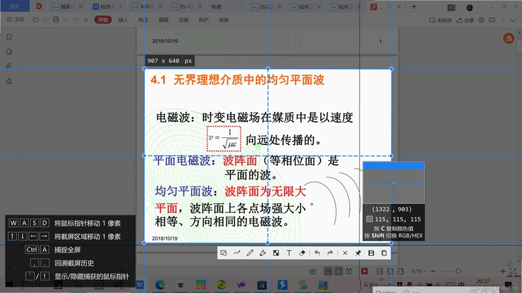Open the thumbnail panel in left sidebar
This screenshot has height=293, width=522.
click(x=9, y=52)
